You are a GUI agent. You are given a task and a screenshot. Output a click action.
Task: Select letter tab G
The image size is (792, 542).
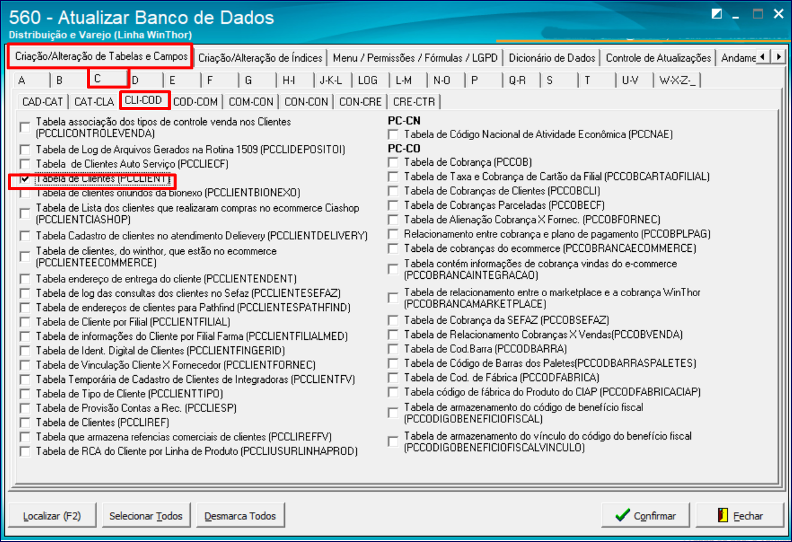(x=258, y=80)
